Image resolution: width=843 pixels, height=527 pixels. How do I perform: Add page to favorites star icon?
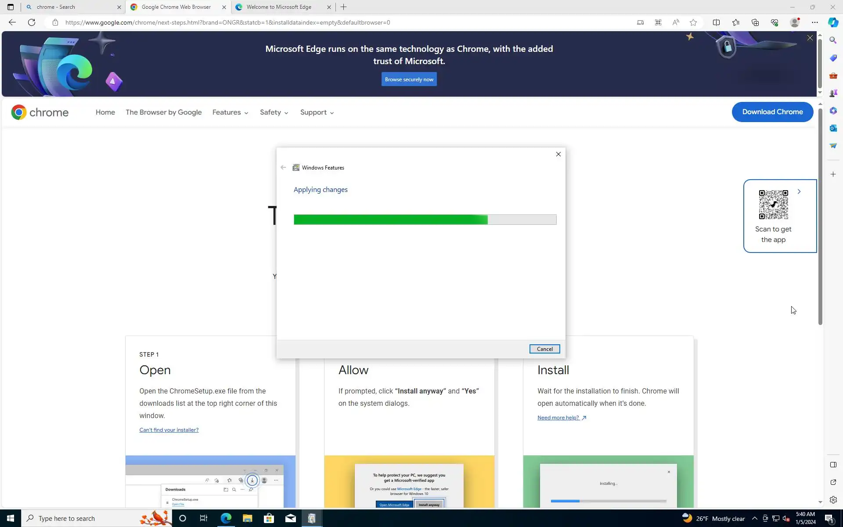[693, 22]
